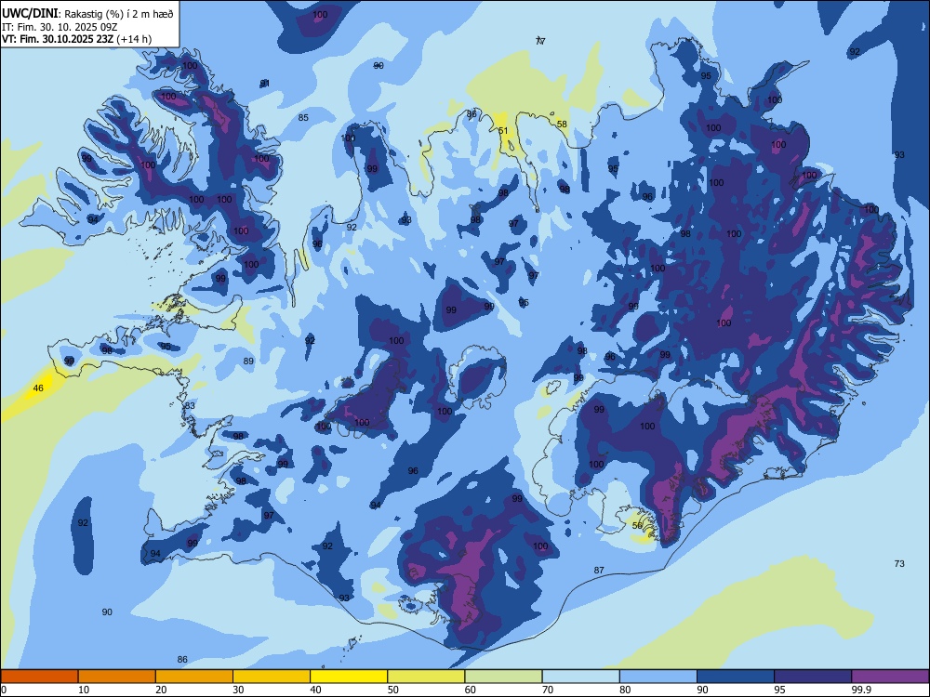Click the 80 legend tick label

click(x=625, y=690)
